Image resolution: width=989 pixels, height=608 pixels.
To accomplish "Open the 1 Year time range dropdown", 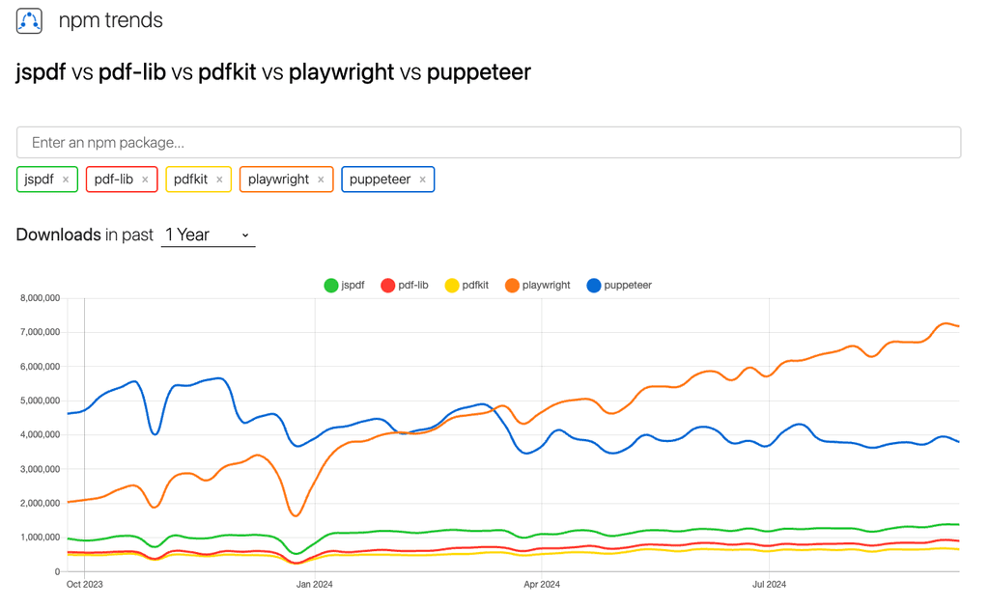I will (x=209, y=235).
